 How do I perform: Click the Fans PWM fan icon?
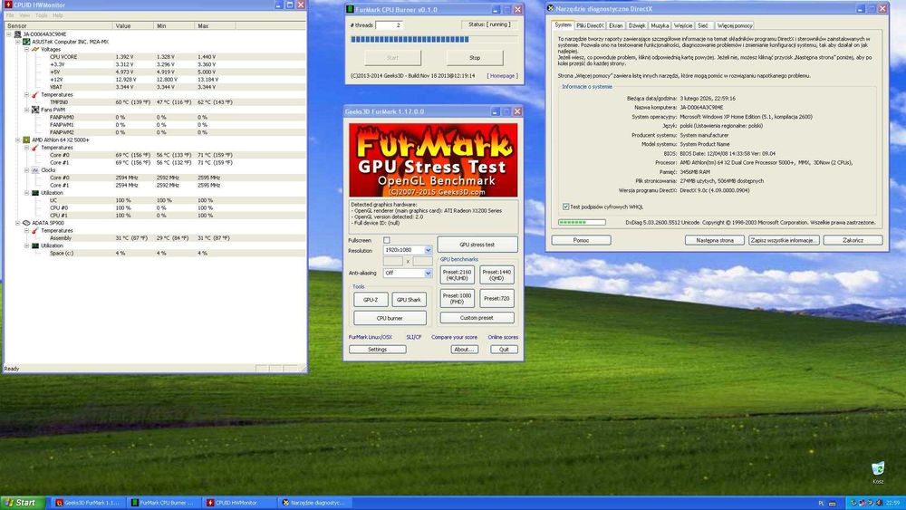(x=35, y=110)
